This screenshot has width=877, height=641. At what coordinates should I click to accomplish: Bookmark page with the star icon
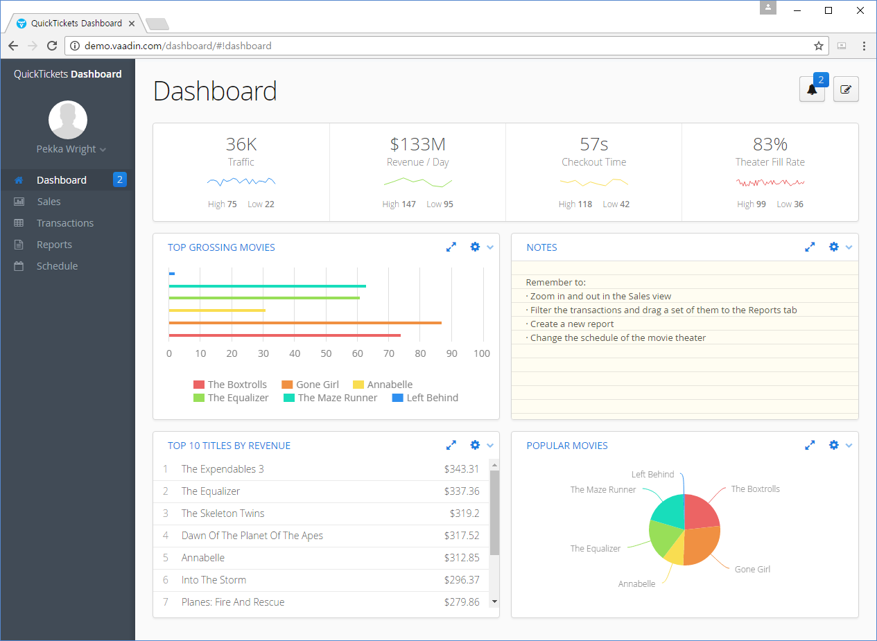pyautogui.click(x=819, y=46)
